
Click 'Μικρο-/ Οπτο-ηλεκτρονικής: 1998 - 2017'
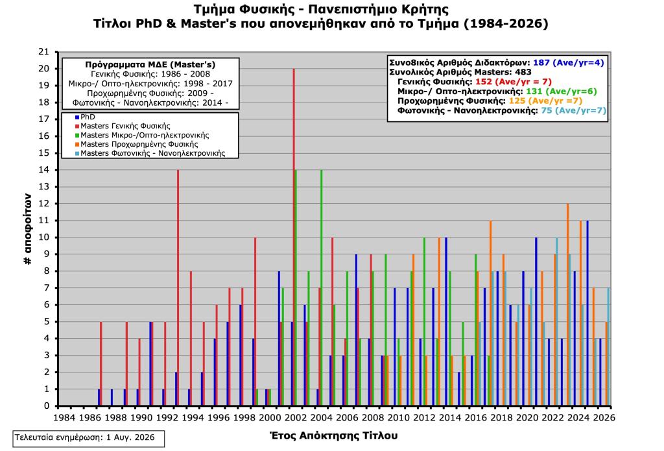click(150, 84)
